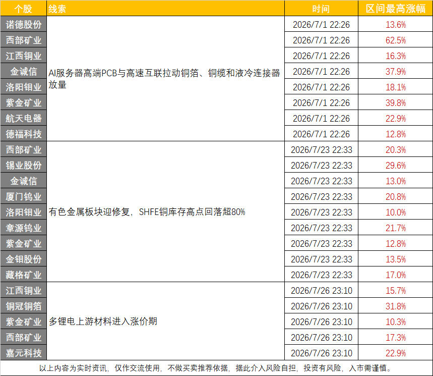Click the 13.0% gain value

(x=395, y=181)
